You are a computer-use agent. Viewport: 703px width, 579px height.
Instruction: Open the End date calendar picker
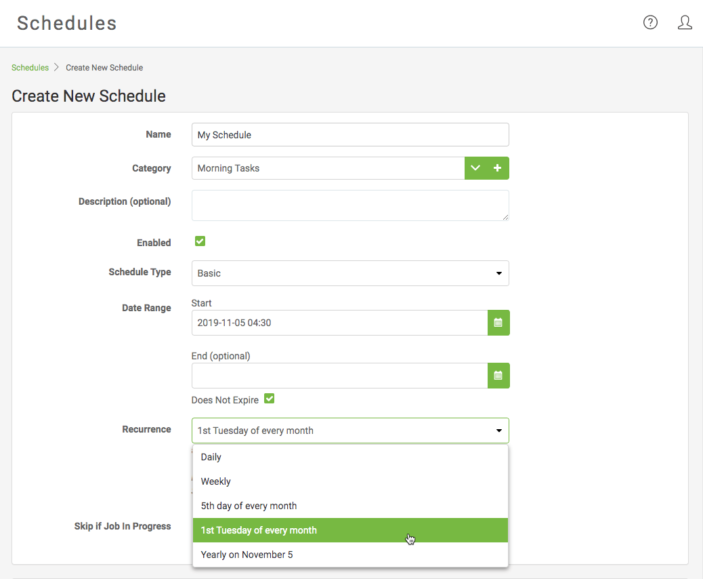[498, 376]
